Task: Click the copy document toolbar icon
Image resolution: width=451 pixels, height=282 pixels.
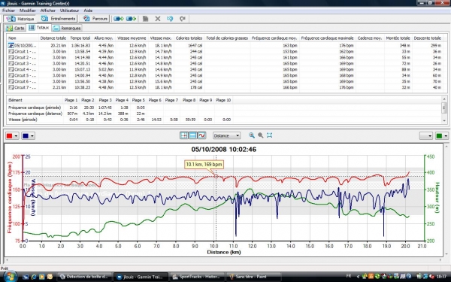Action: click(x=146, y=19)
